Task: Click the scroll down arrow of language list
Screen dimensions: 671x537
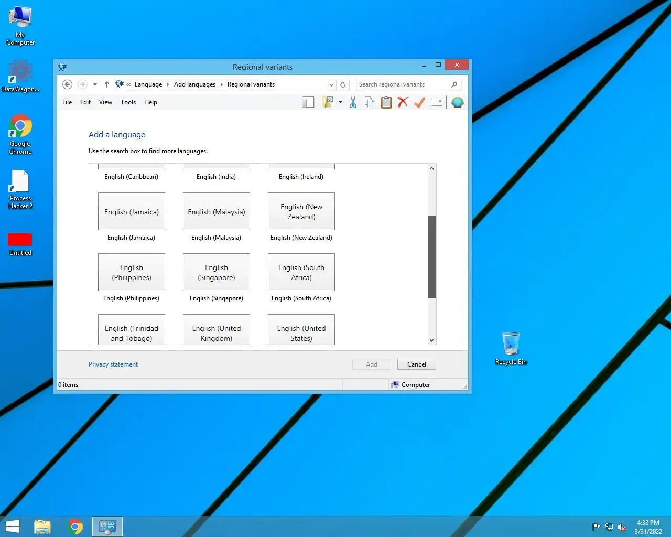Action: [x=431, y=340]
